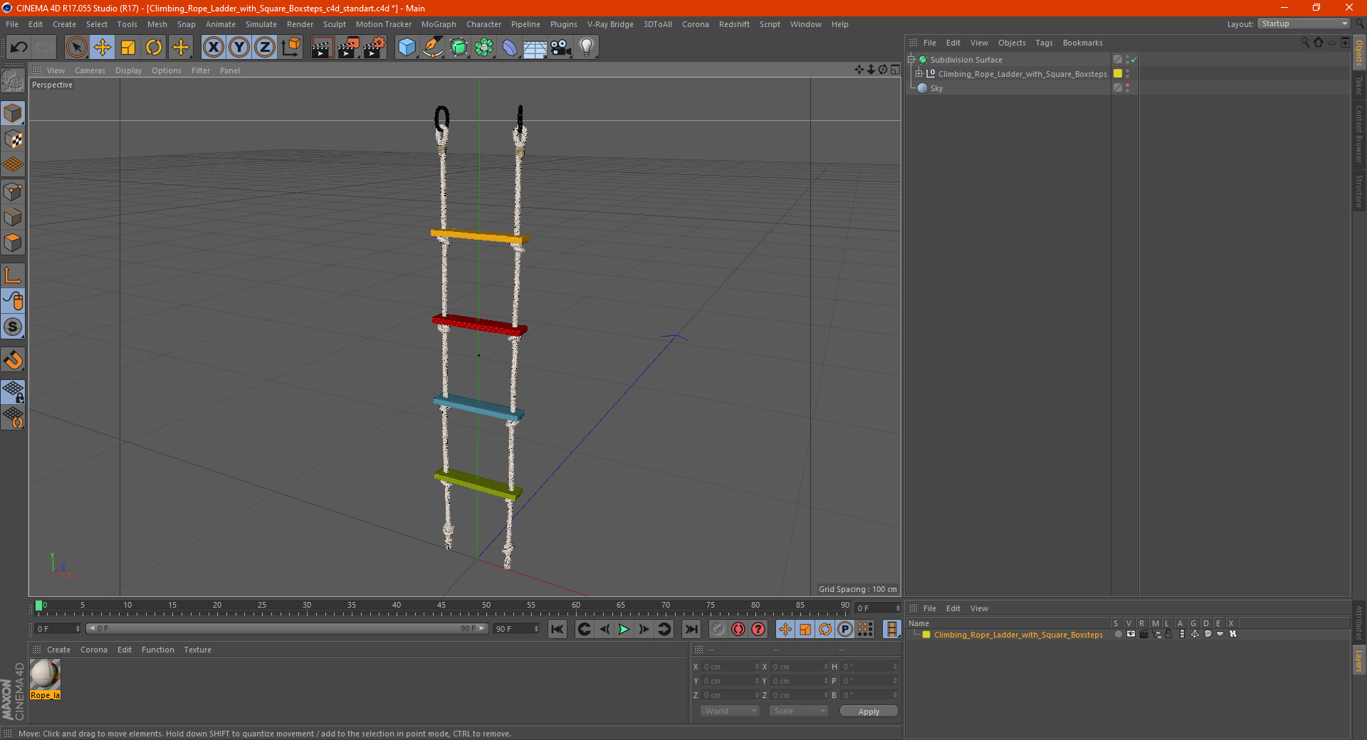Open the spline Pen tool
This screenshot has height=740, width=1367.
click(432, 48)
